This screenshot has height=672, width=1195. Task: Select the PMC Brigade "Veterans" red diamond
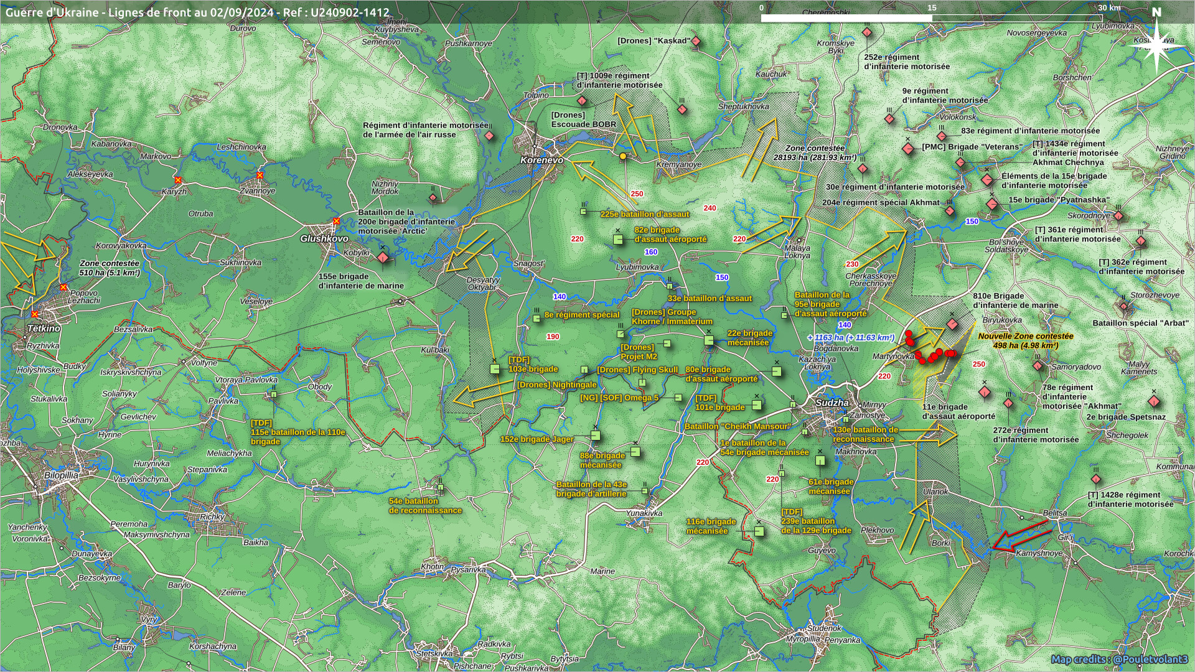(908, 149)
